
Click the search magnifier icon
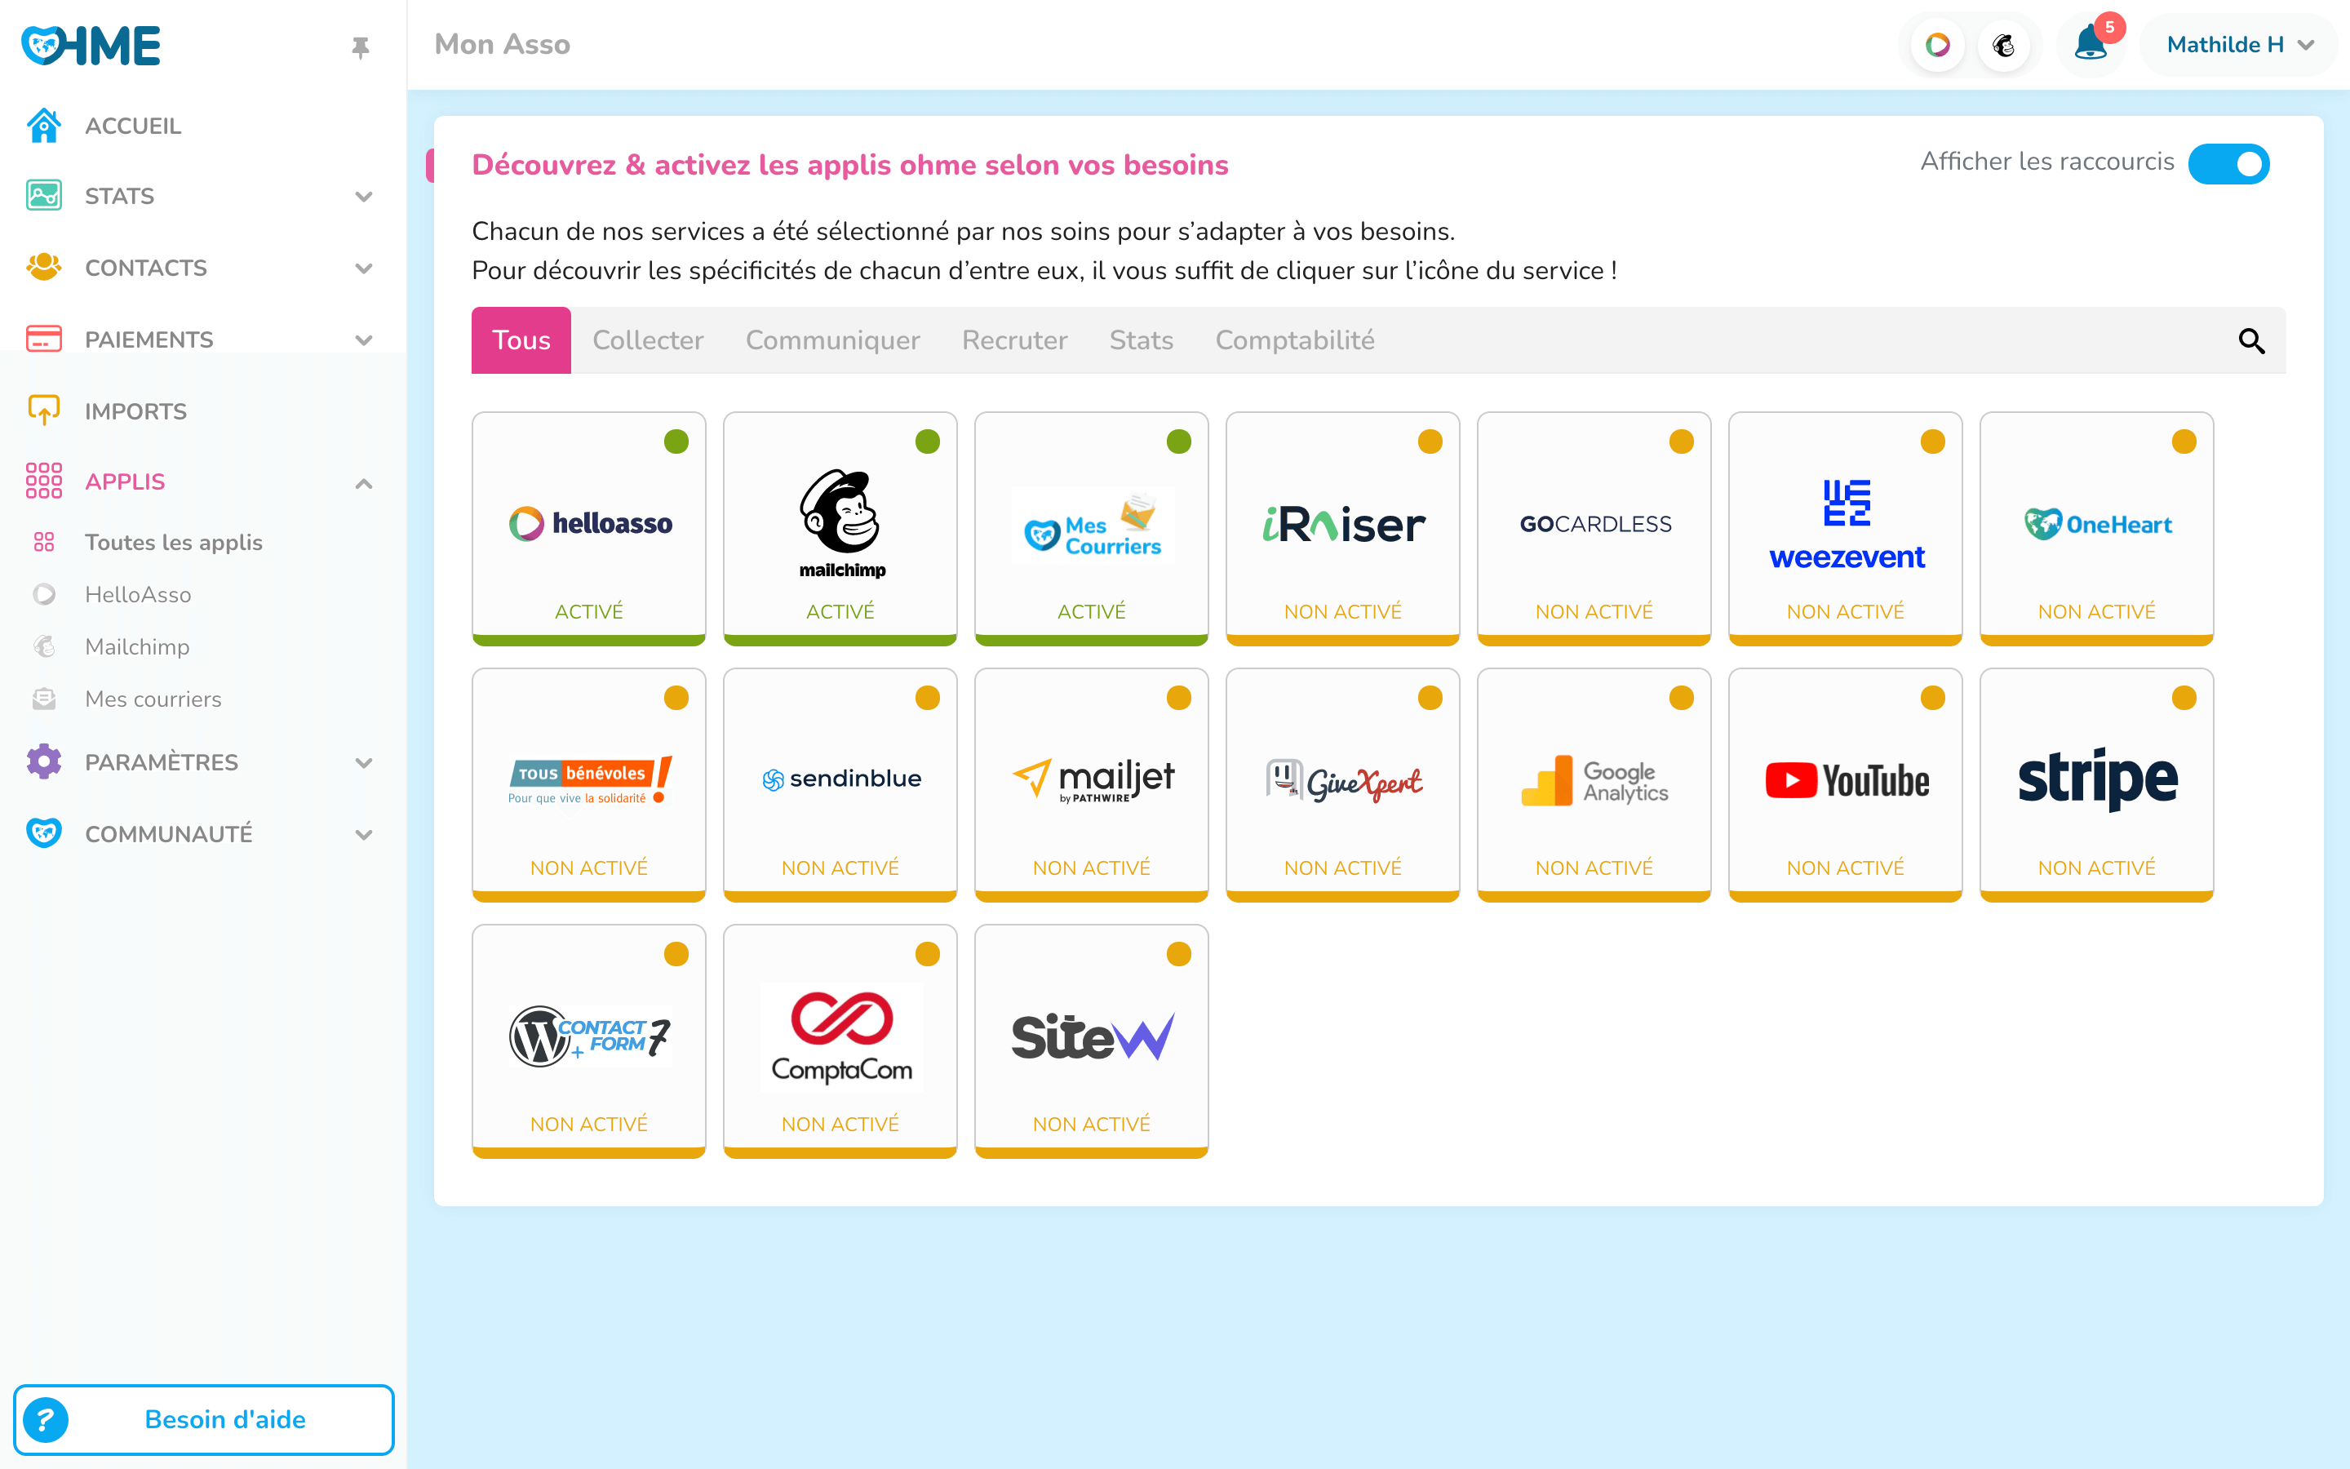pyautogui.click(x=2251, y=341)
